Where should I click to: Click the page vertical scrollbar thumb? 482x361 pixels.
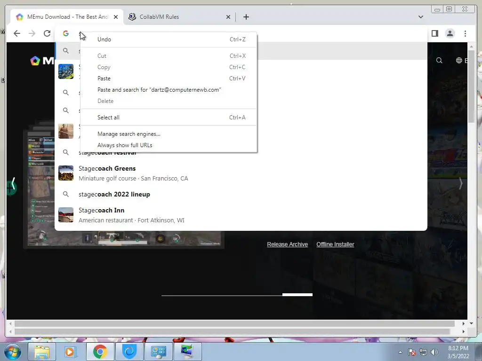click(471, 86)
